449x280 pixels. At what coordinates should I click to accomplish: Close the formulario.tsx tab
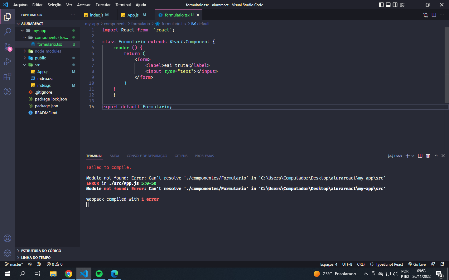[x=198, y=15]
